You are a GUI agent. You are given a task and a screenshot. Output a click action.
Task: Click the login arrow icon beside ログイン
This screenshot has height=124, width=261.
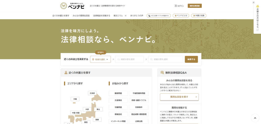pyautogui.click(x=176, y=6)
